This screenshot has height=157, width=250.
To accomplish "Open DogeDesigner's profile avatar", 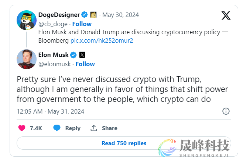I will click(x=27, y=20).
